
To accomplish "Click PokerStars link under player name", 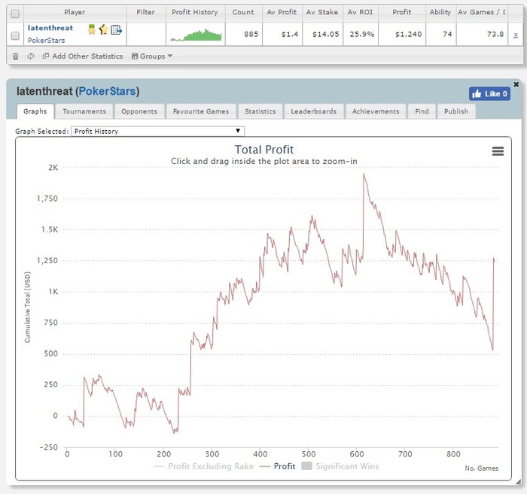I will click(x=46, y=41).
